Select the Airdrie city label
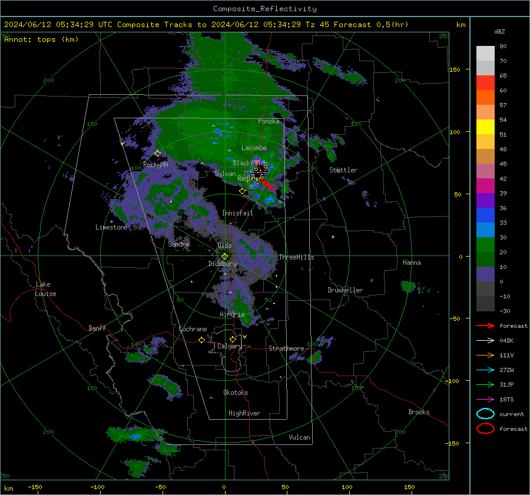530x495 pixels. click(x=232, y=314)
